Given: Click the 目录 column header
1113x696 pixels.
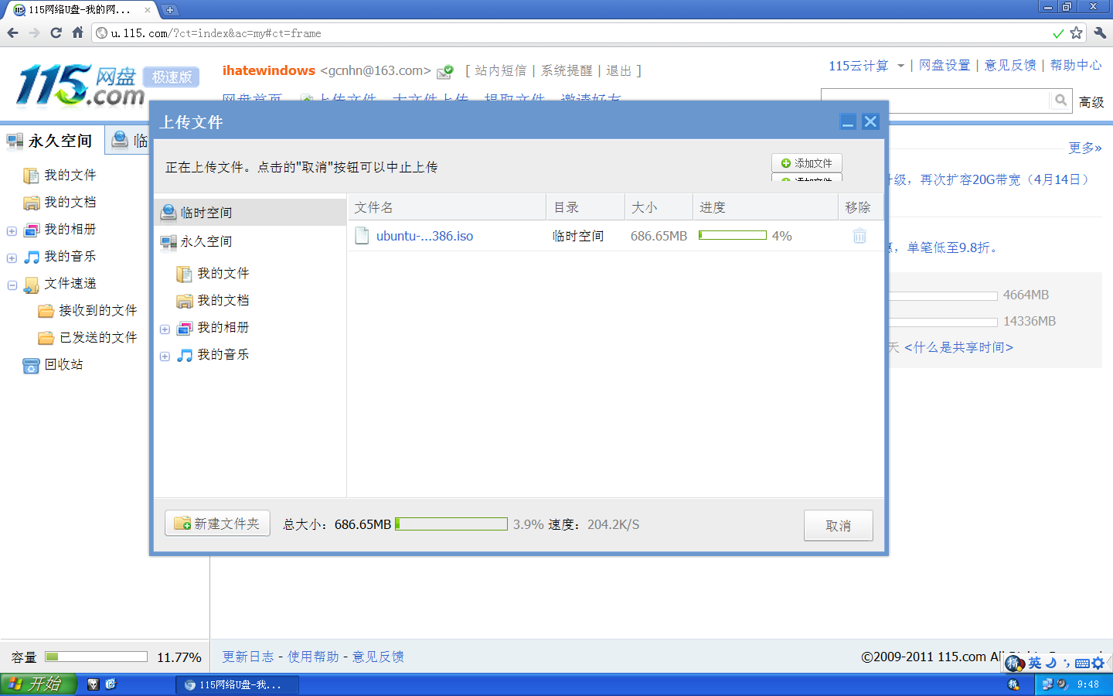Looking at the screenshot, I should pos(585,207).
